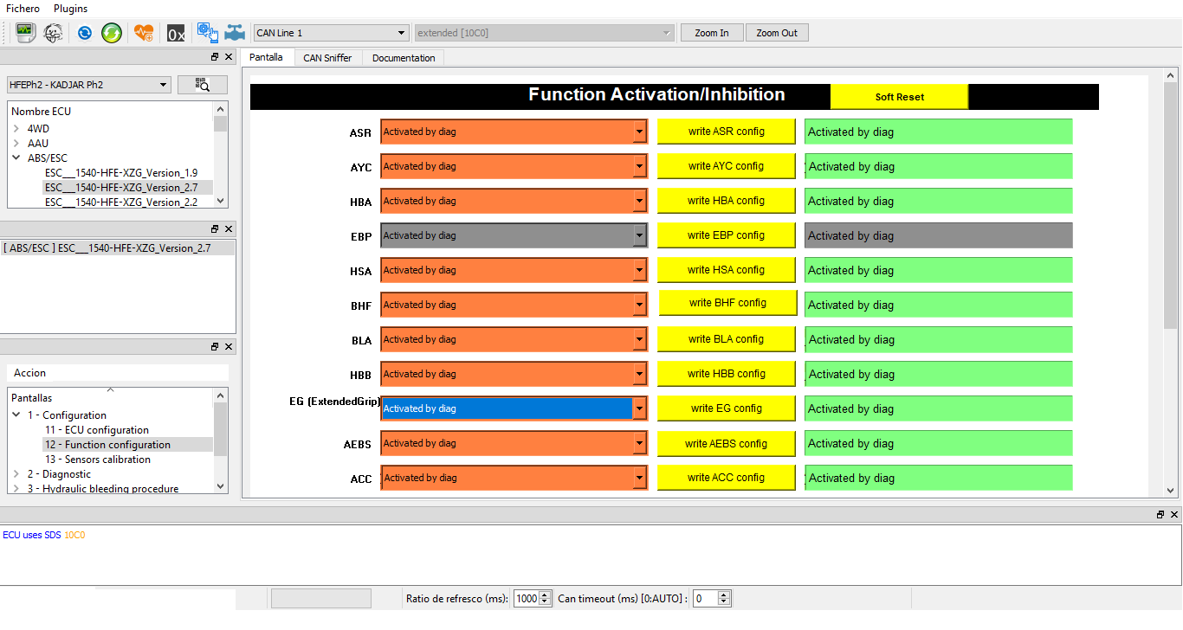Select 13 - Sensors calibration screen
The image size is (1183, 630).
pos(98,460)
